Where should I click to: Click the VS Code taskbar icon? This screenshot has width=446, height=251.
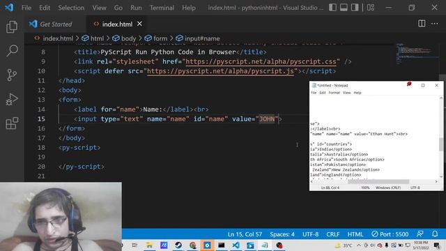click(236, 245)
